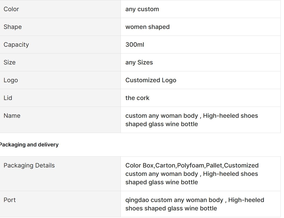Viewport: 284px width, 218px height.
Task: Click the 'shaped glass wine bottle' line in Name row
Action: click(162, 124)
